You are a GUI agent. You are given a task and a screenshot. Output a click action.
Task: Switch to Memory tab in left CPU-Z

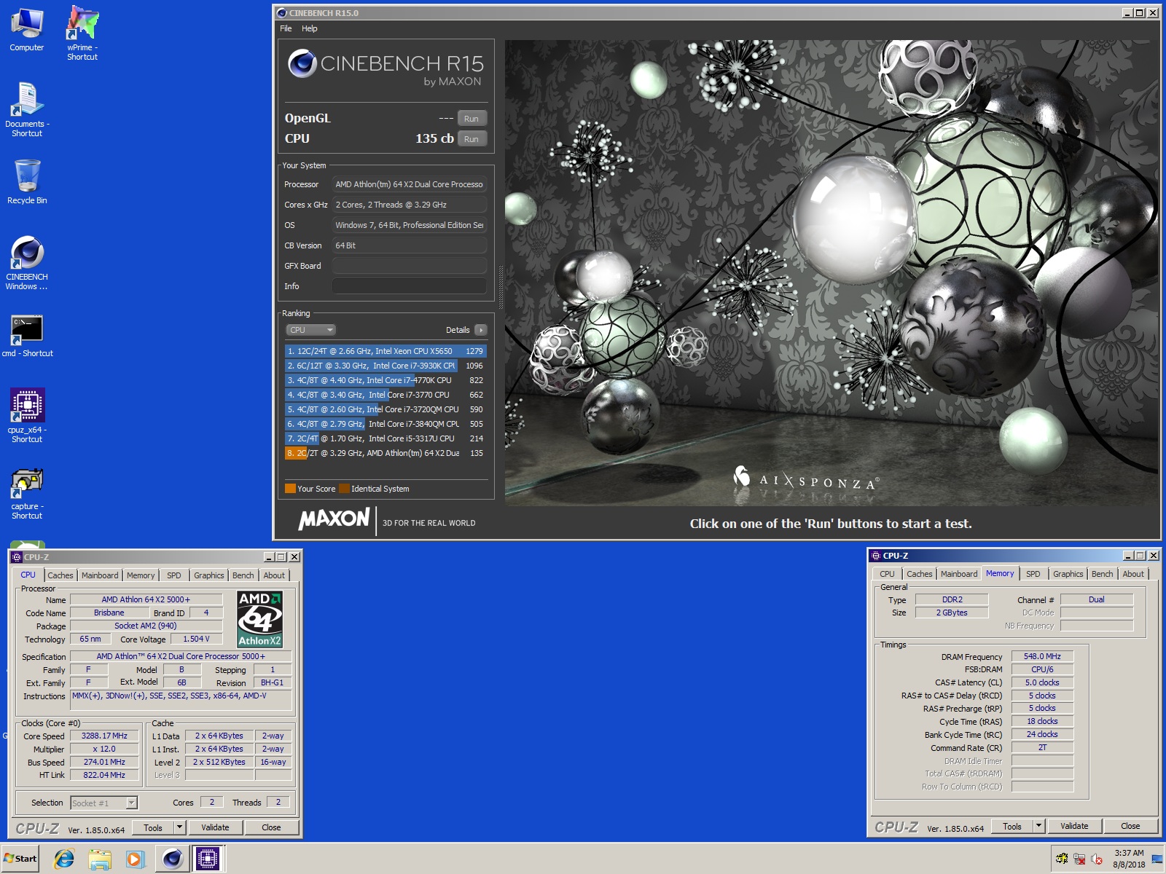pos(141,575)
